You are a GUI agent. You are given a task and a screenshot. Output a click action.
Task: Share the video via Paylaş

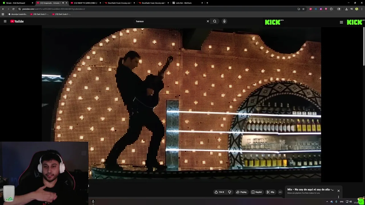241,192
